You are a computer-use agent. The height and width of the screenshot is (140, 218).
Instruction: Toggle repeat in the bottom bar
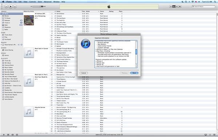click(x=12, y=135)
